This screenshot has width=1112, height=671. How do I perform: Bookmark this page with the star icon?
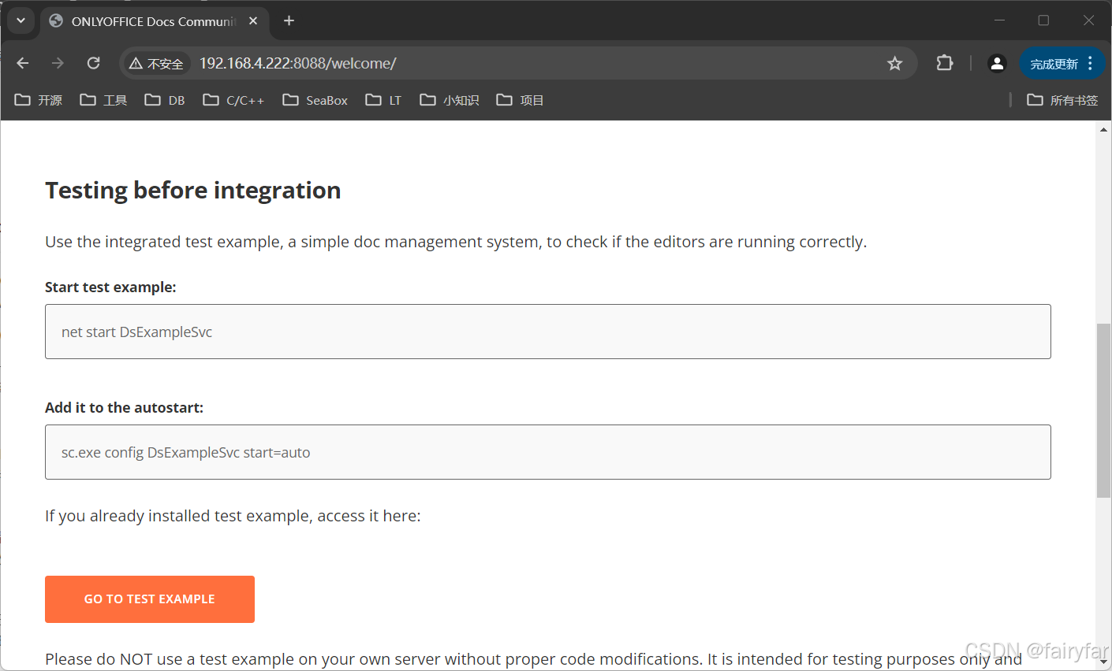[x=894, y=63]
